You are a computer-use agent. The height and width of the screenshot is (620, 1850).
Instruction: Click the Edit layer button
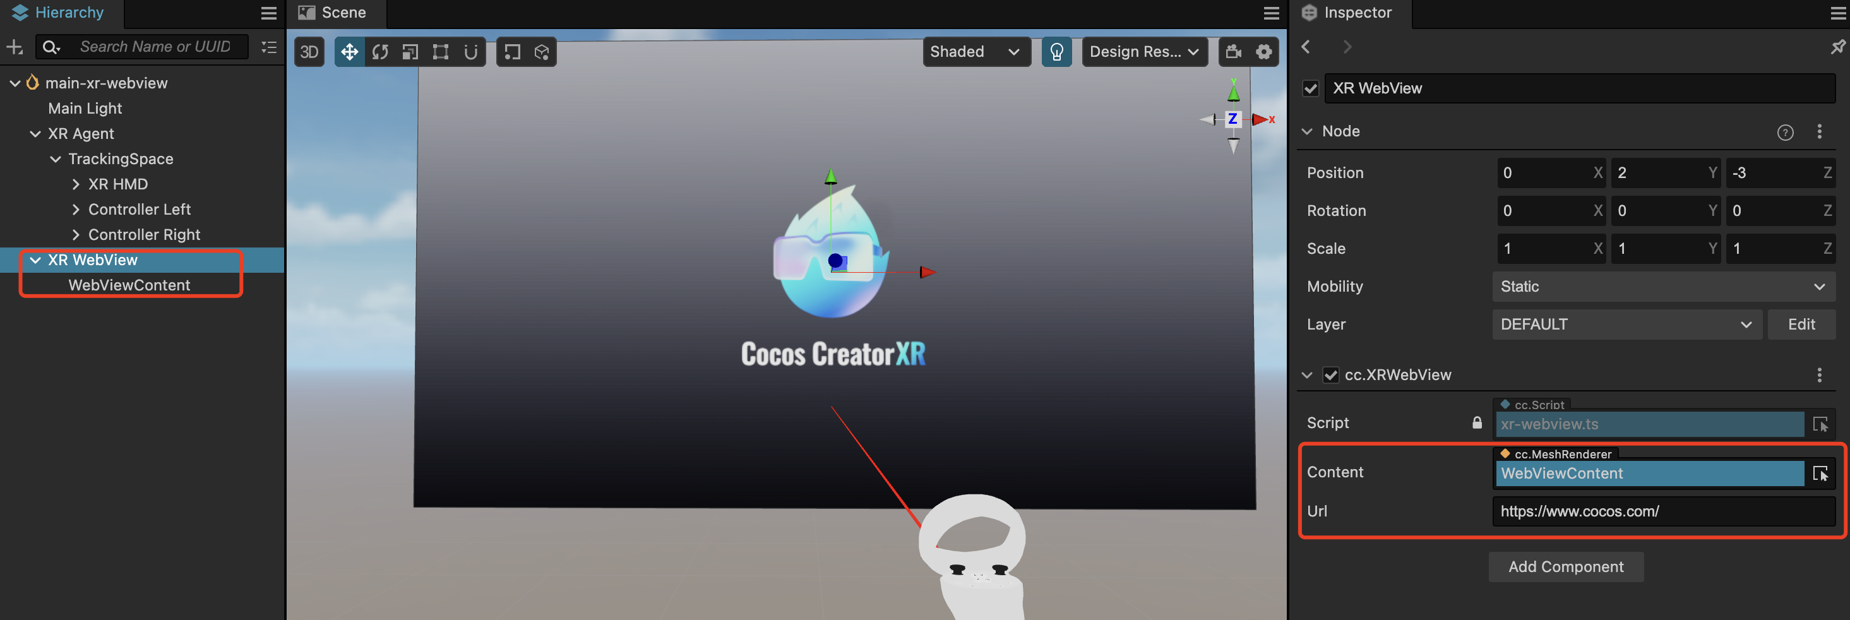click(1801, 325)
